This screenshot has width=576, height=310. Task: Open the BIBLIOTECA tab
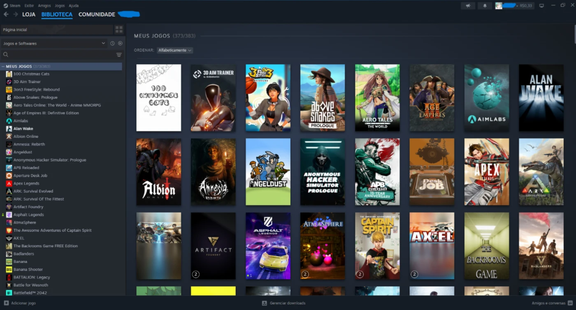coord(57,14)
